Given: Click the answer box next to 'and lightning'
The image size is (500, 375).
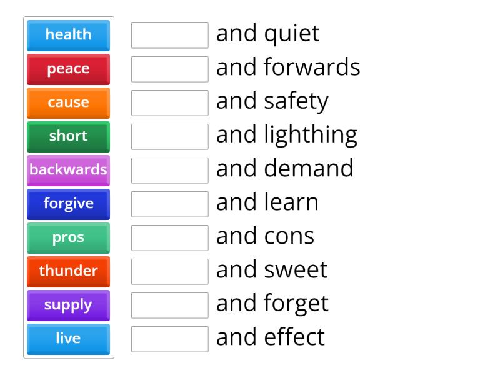Looking at the screenshot, I should point(169,136).
